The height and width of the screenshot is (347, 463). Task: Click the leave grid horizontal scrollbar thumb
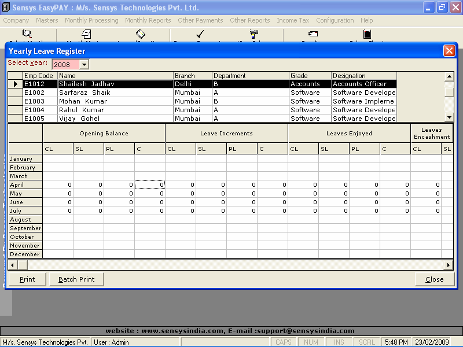coord(23,265)
